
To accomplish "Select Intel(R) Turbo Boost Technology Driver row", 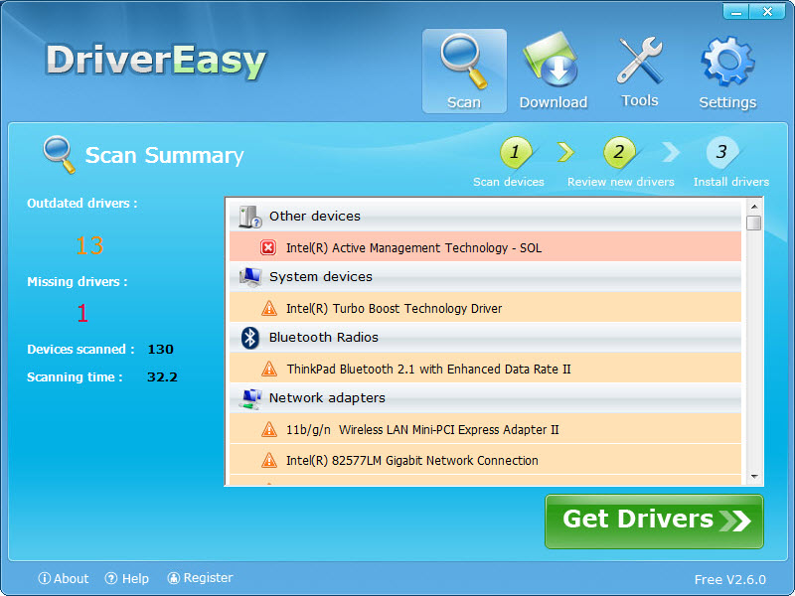I will (x=485, y=307).
